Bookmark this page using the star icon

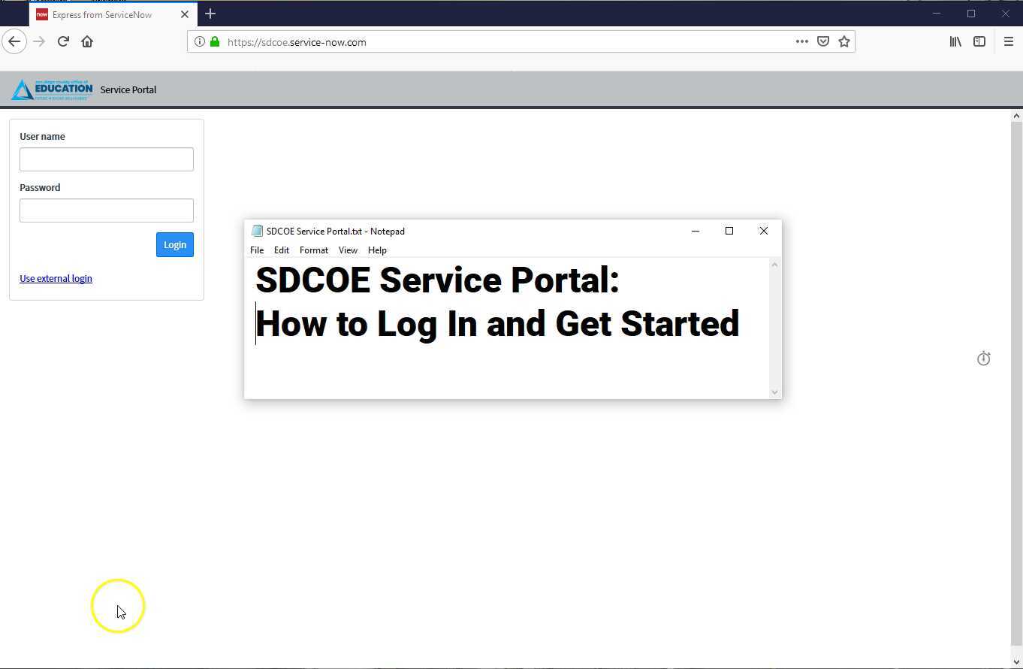[x=844, y=42]
